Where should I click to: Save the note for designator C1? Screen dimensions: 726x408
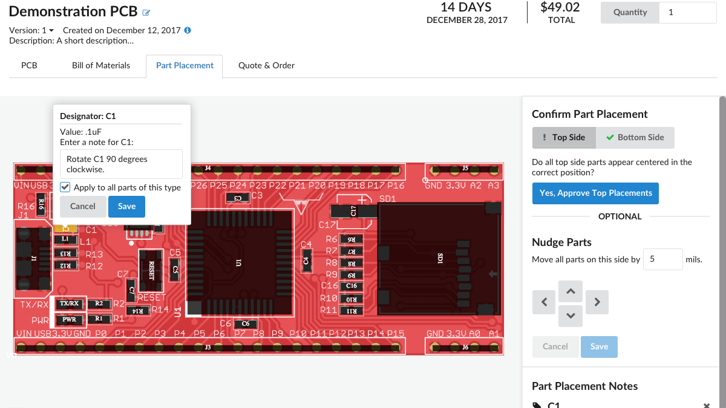pos(126,206)
